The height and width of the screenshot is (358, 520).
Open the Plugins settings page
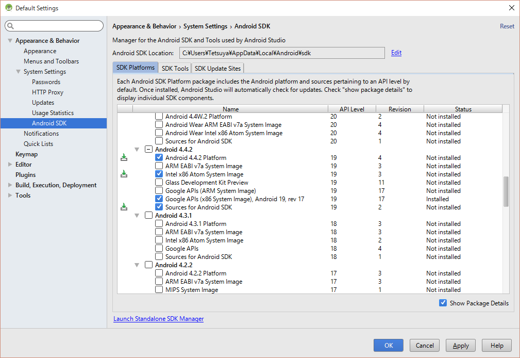[x=26, y=175]
